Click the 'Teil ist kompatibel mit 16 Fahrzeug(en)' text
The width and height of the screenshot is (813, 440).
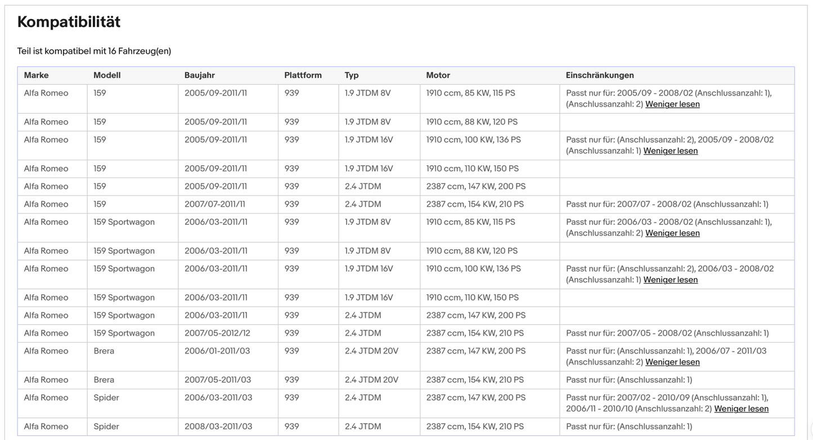[94, 51]
